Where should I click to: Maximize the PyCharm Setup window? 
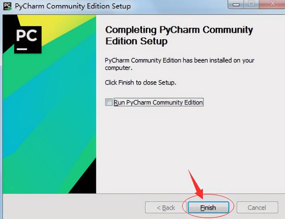[251, 4]
